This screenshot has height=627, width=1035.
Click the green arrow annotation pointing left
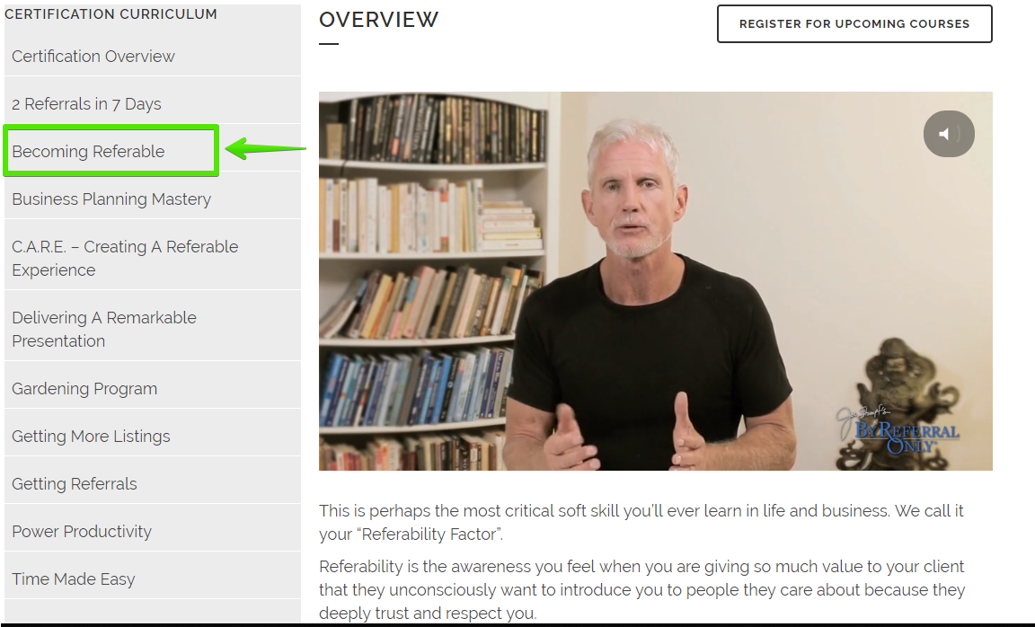(265, 148)
